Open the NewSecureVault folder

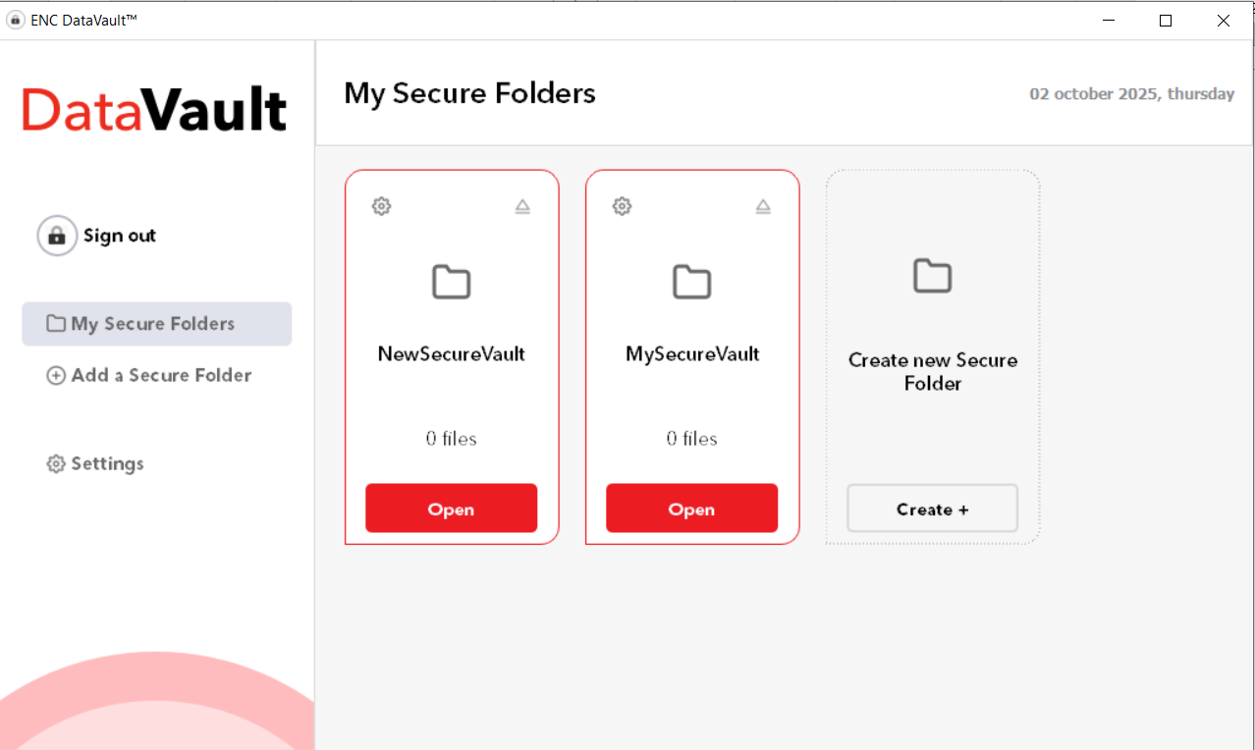pyautogui.click(x=451, y=508)
